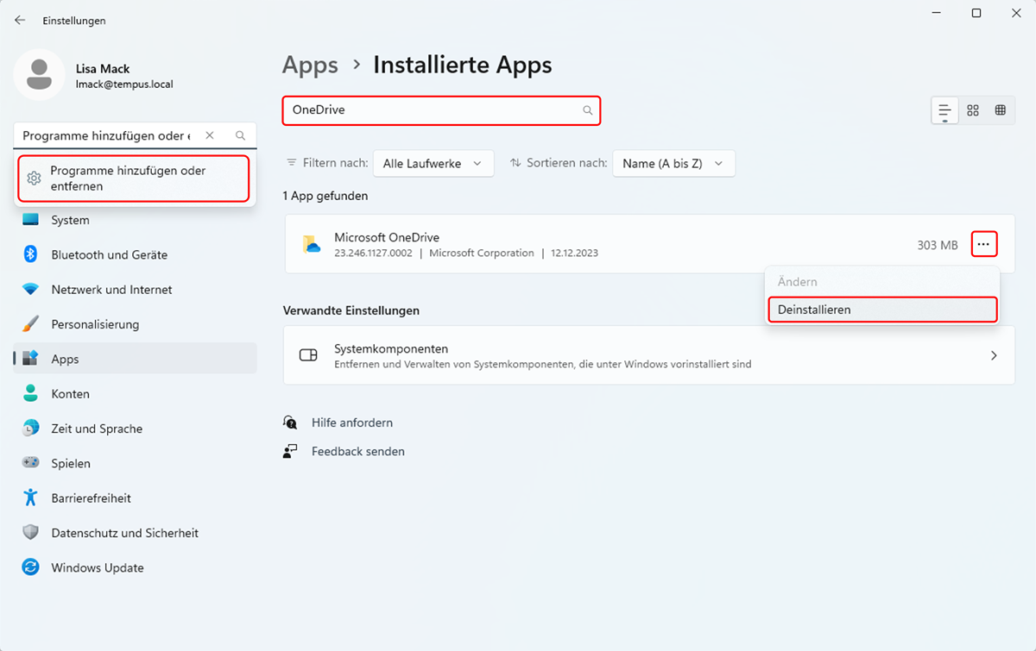Click the Lisa Mack user name

[103, 69]
